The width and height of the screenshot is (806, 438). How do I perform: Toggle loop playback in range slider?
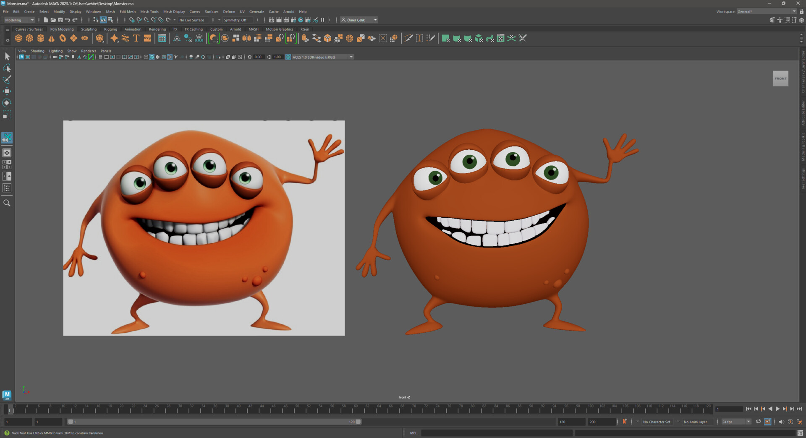758,422
